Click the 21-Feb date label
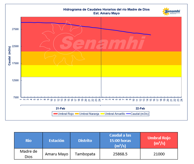 pos(60,109)
